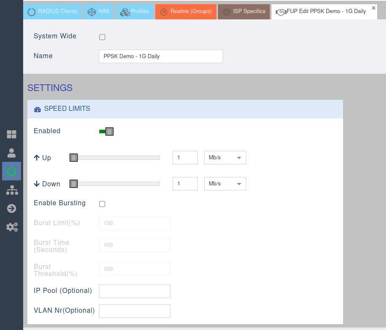Open the settings gears sidebar icon
The image size is (386, 330).
(12, 227)
